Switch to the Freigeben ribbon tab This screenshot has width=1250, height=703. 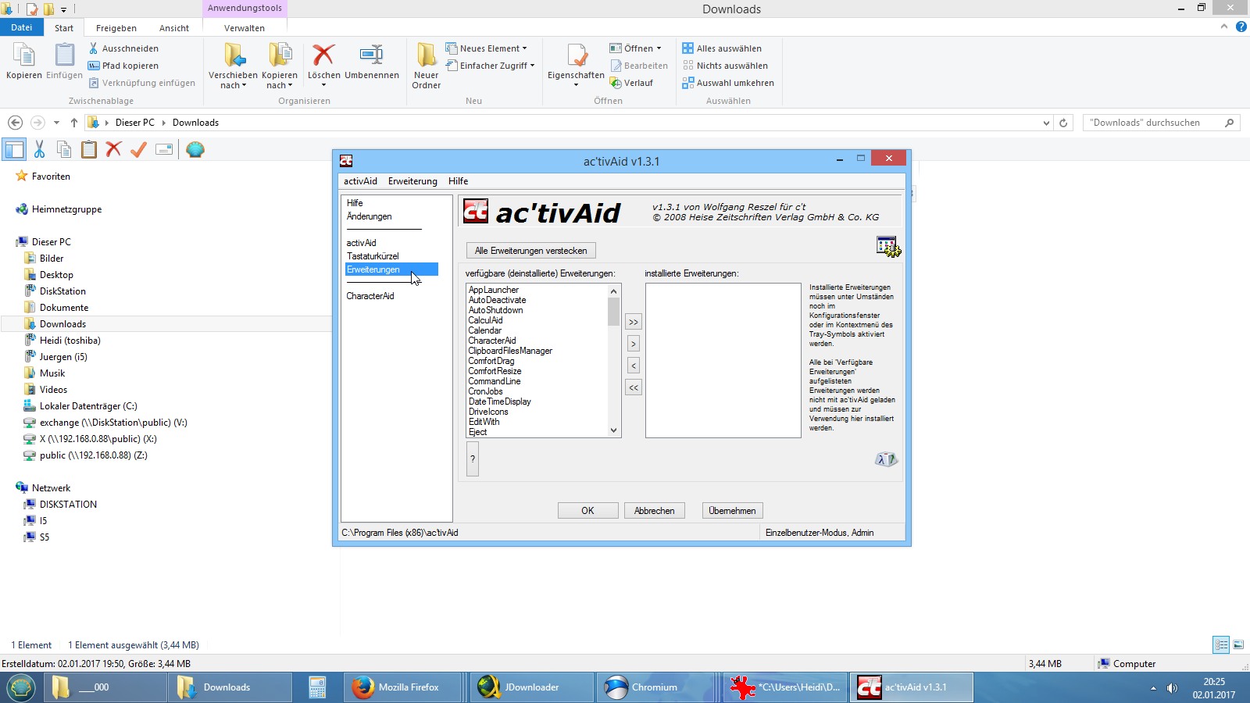(x=116, y=28)
